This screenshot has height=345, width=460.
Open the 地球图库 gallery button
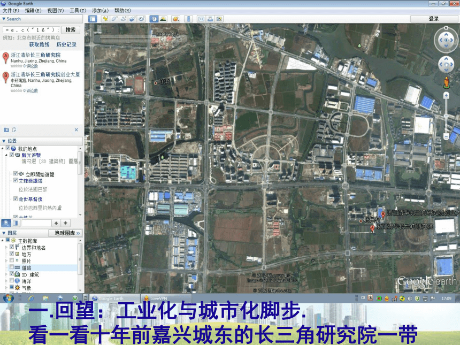tap(66, 233)
